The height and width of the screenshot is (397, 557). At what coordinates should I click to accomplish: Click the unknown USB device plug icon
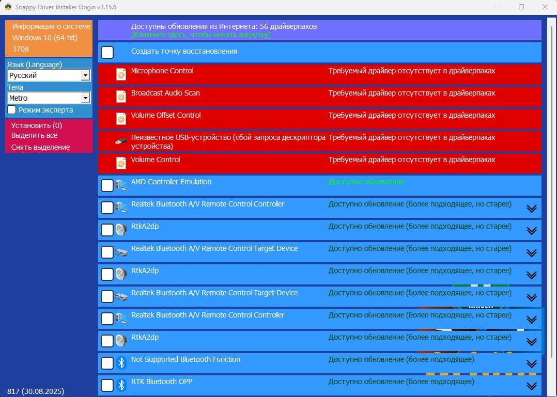pos(121,141)
